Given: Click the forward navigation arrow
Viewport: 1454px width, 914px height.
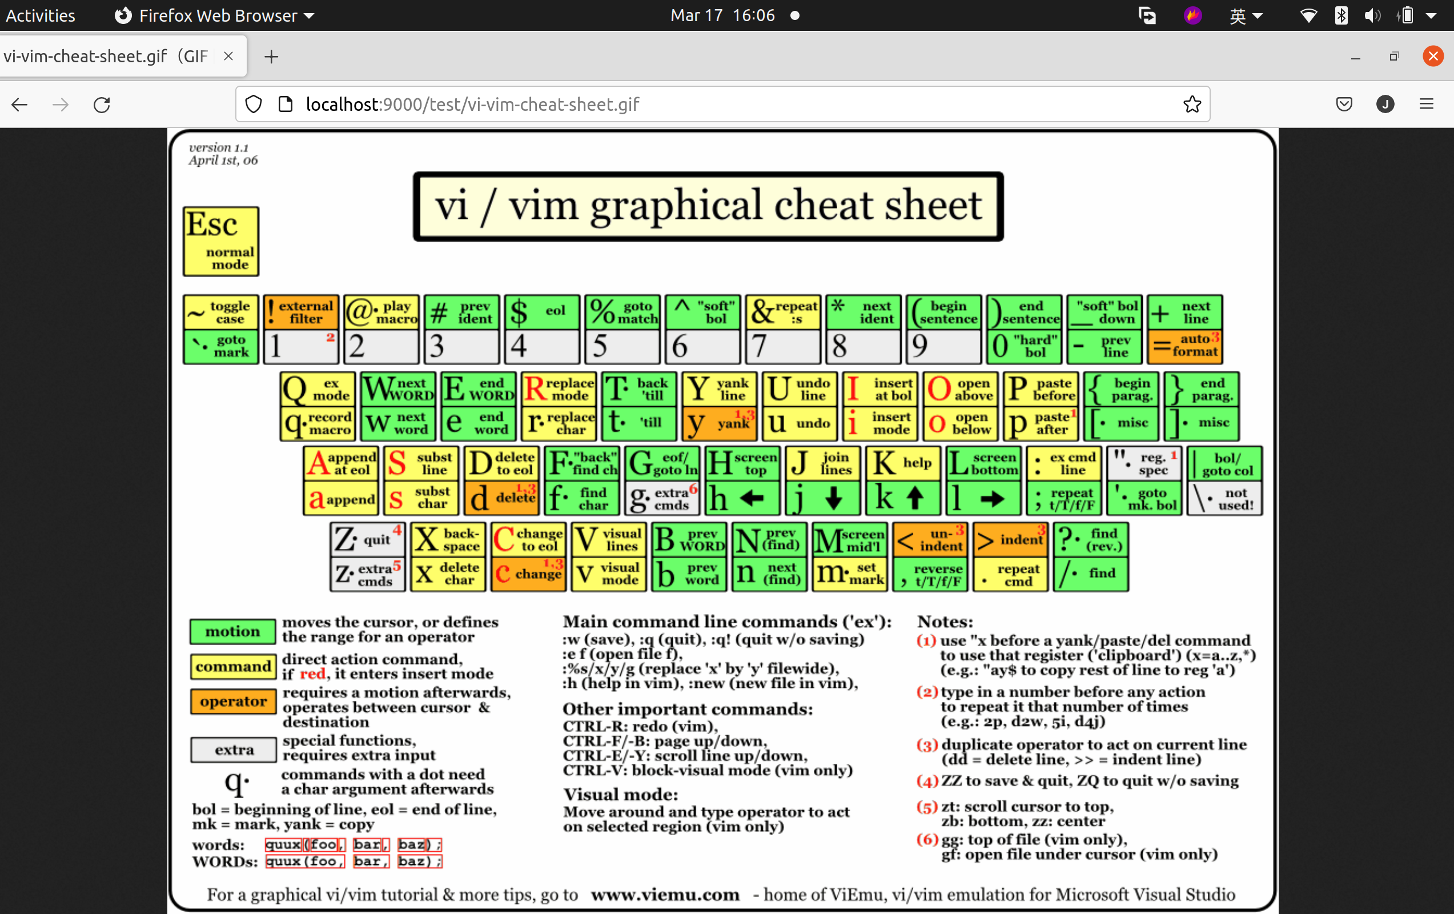Looking at the screenshot, I should 61,105.
